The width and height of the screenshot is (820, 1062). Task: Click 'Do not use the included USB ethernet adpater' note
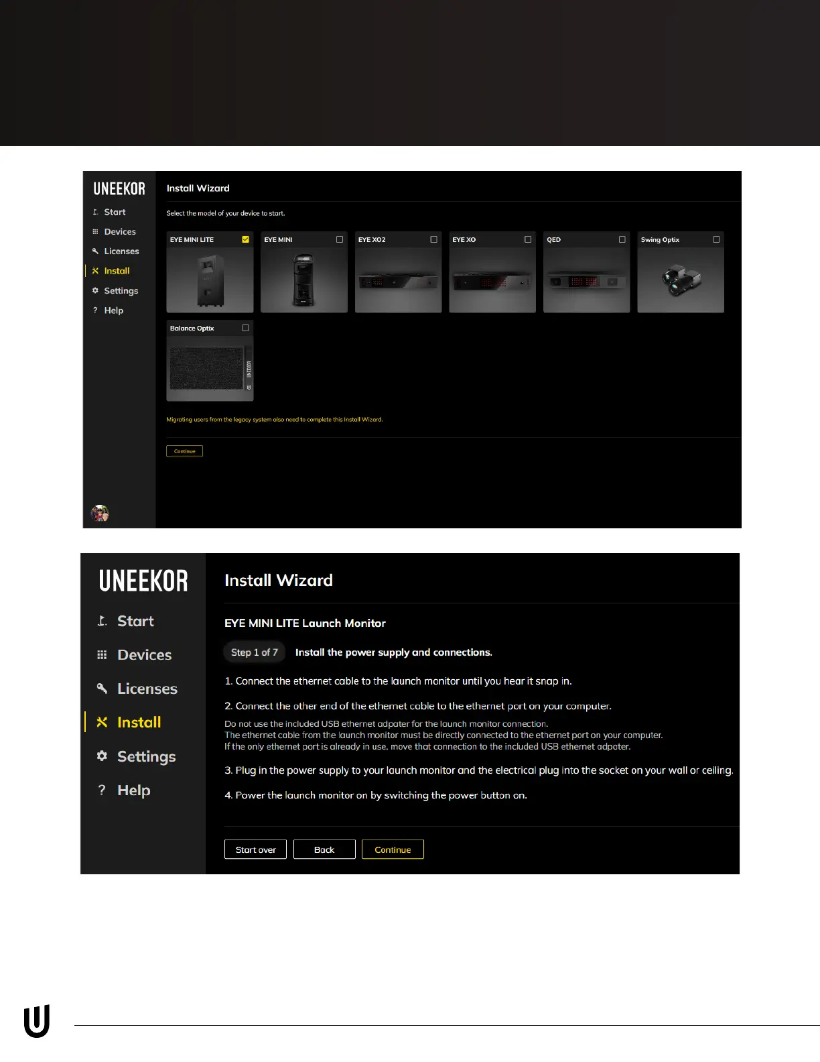(x=386, y=724)
